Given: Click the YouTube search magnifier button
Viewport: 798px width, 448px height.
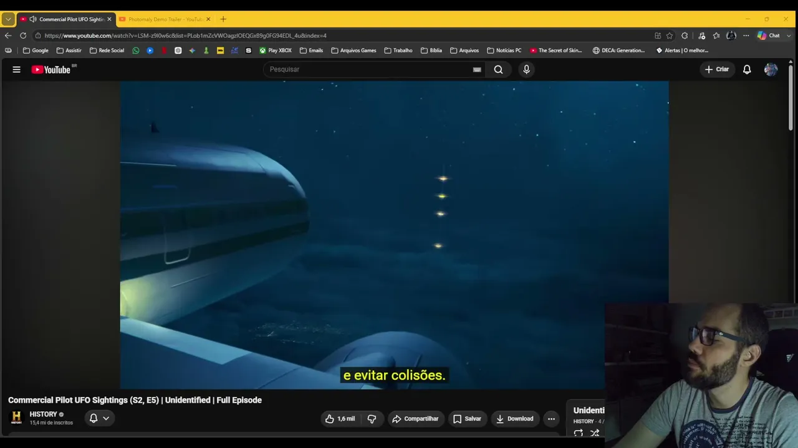Looking at the screenshot, I should 498,70.
